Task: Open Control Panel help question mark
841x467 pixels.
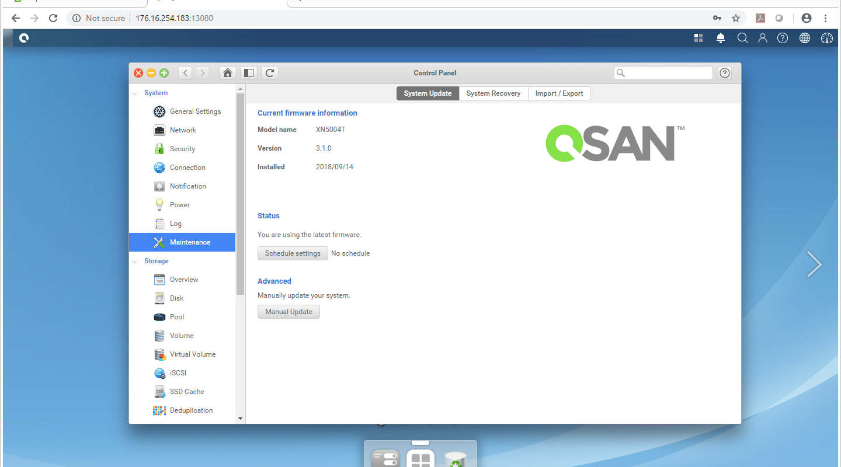Action: tap(725, 73)
